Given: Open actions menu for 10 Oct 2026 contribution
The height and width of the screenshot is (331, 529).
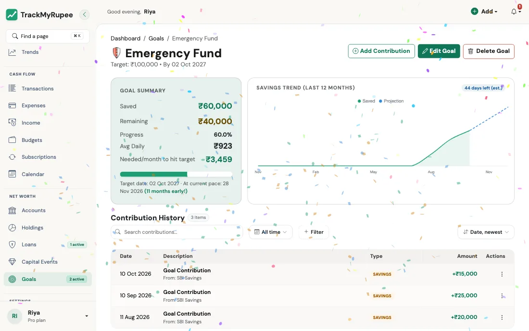Looking at the screenshot, I should (x=502, y=274).
